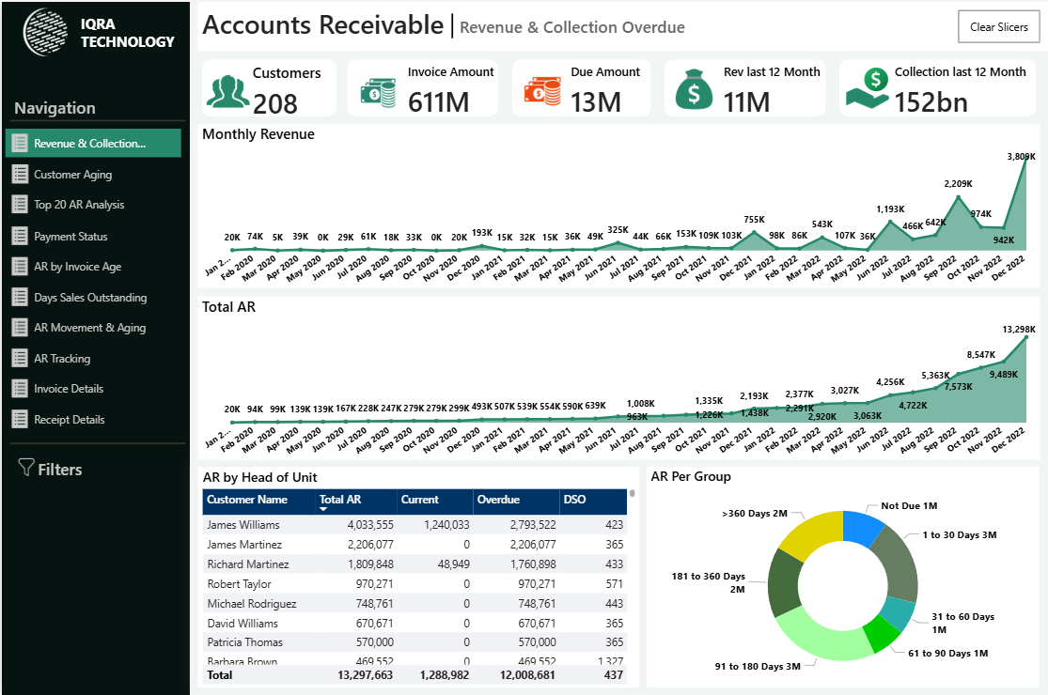
Task: Open the Top 20 AR Analysis page
Action: [x=79, y=205]
